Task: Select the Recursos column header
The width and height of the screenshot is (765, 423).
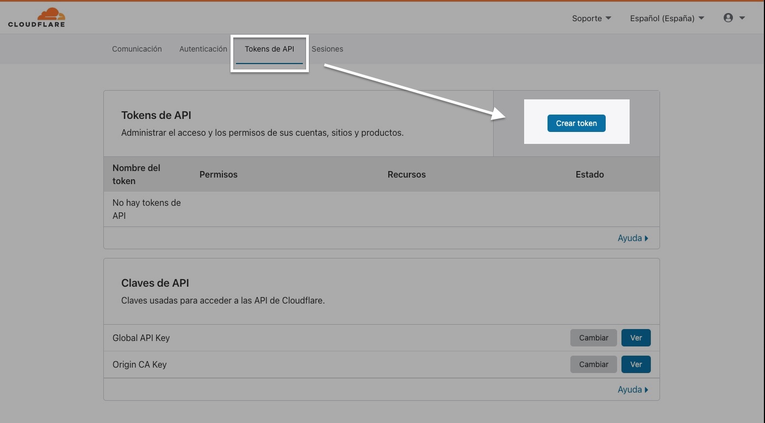Action: coord(406,174)
